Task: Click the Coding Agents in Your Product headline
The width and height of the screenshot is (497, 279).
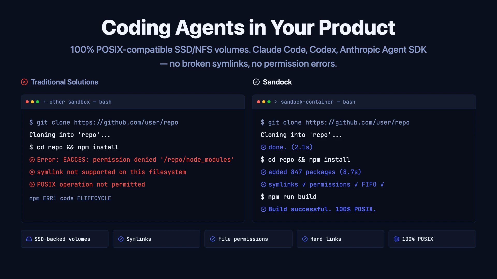Action: pos(248,28)
